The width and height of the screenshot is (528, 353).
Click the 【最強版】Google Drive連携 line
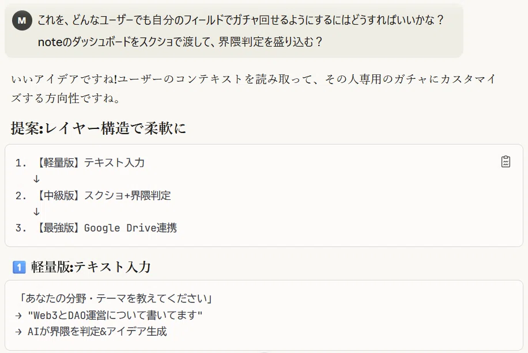click(x=106, y=228)
